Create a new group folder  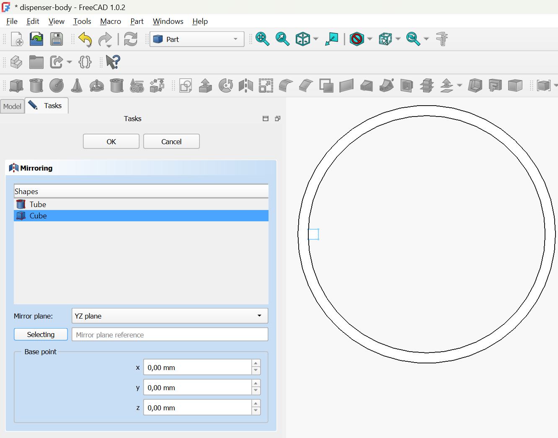tap(36, 62)
